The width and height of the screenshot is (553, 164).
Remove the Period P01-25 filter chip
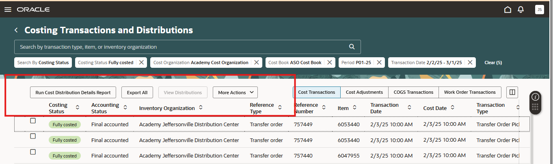[379, 63]
